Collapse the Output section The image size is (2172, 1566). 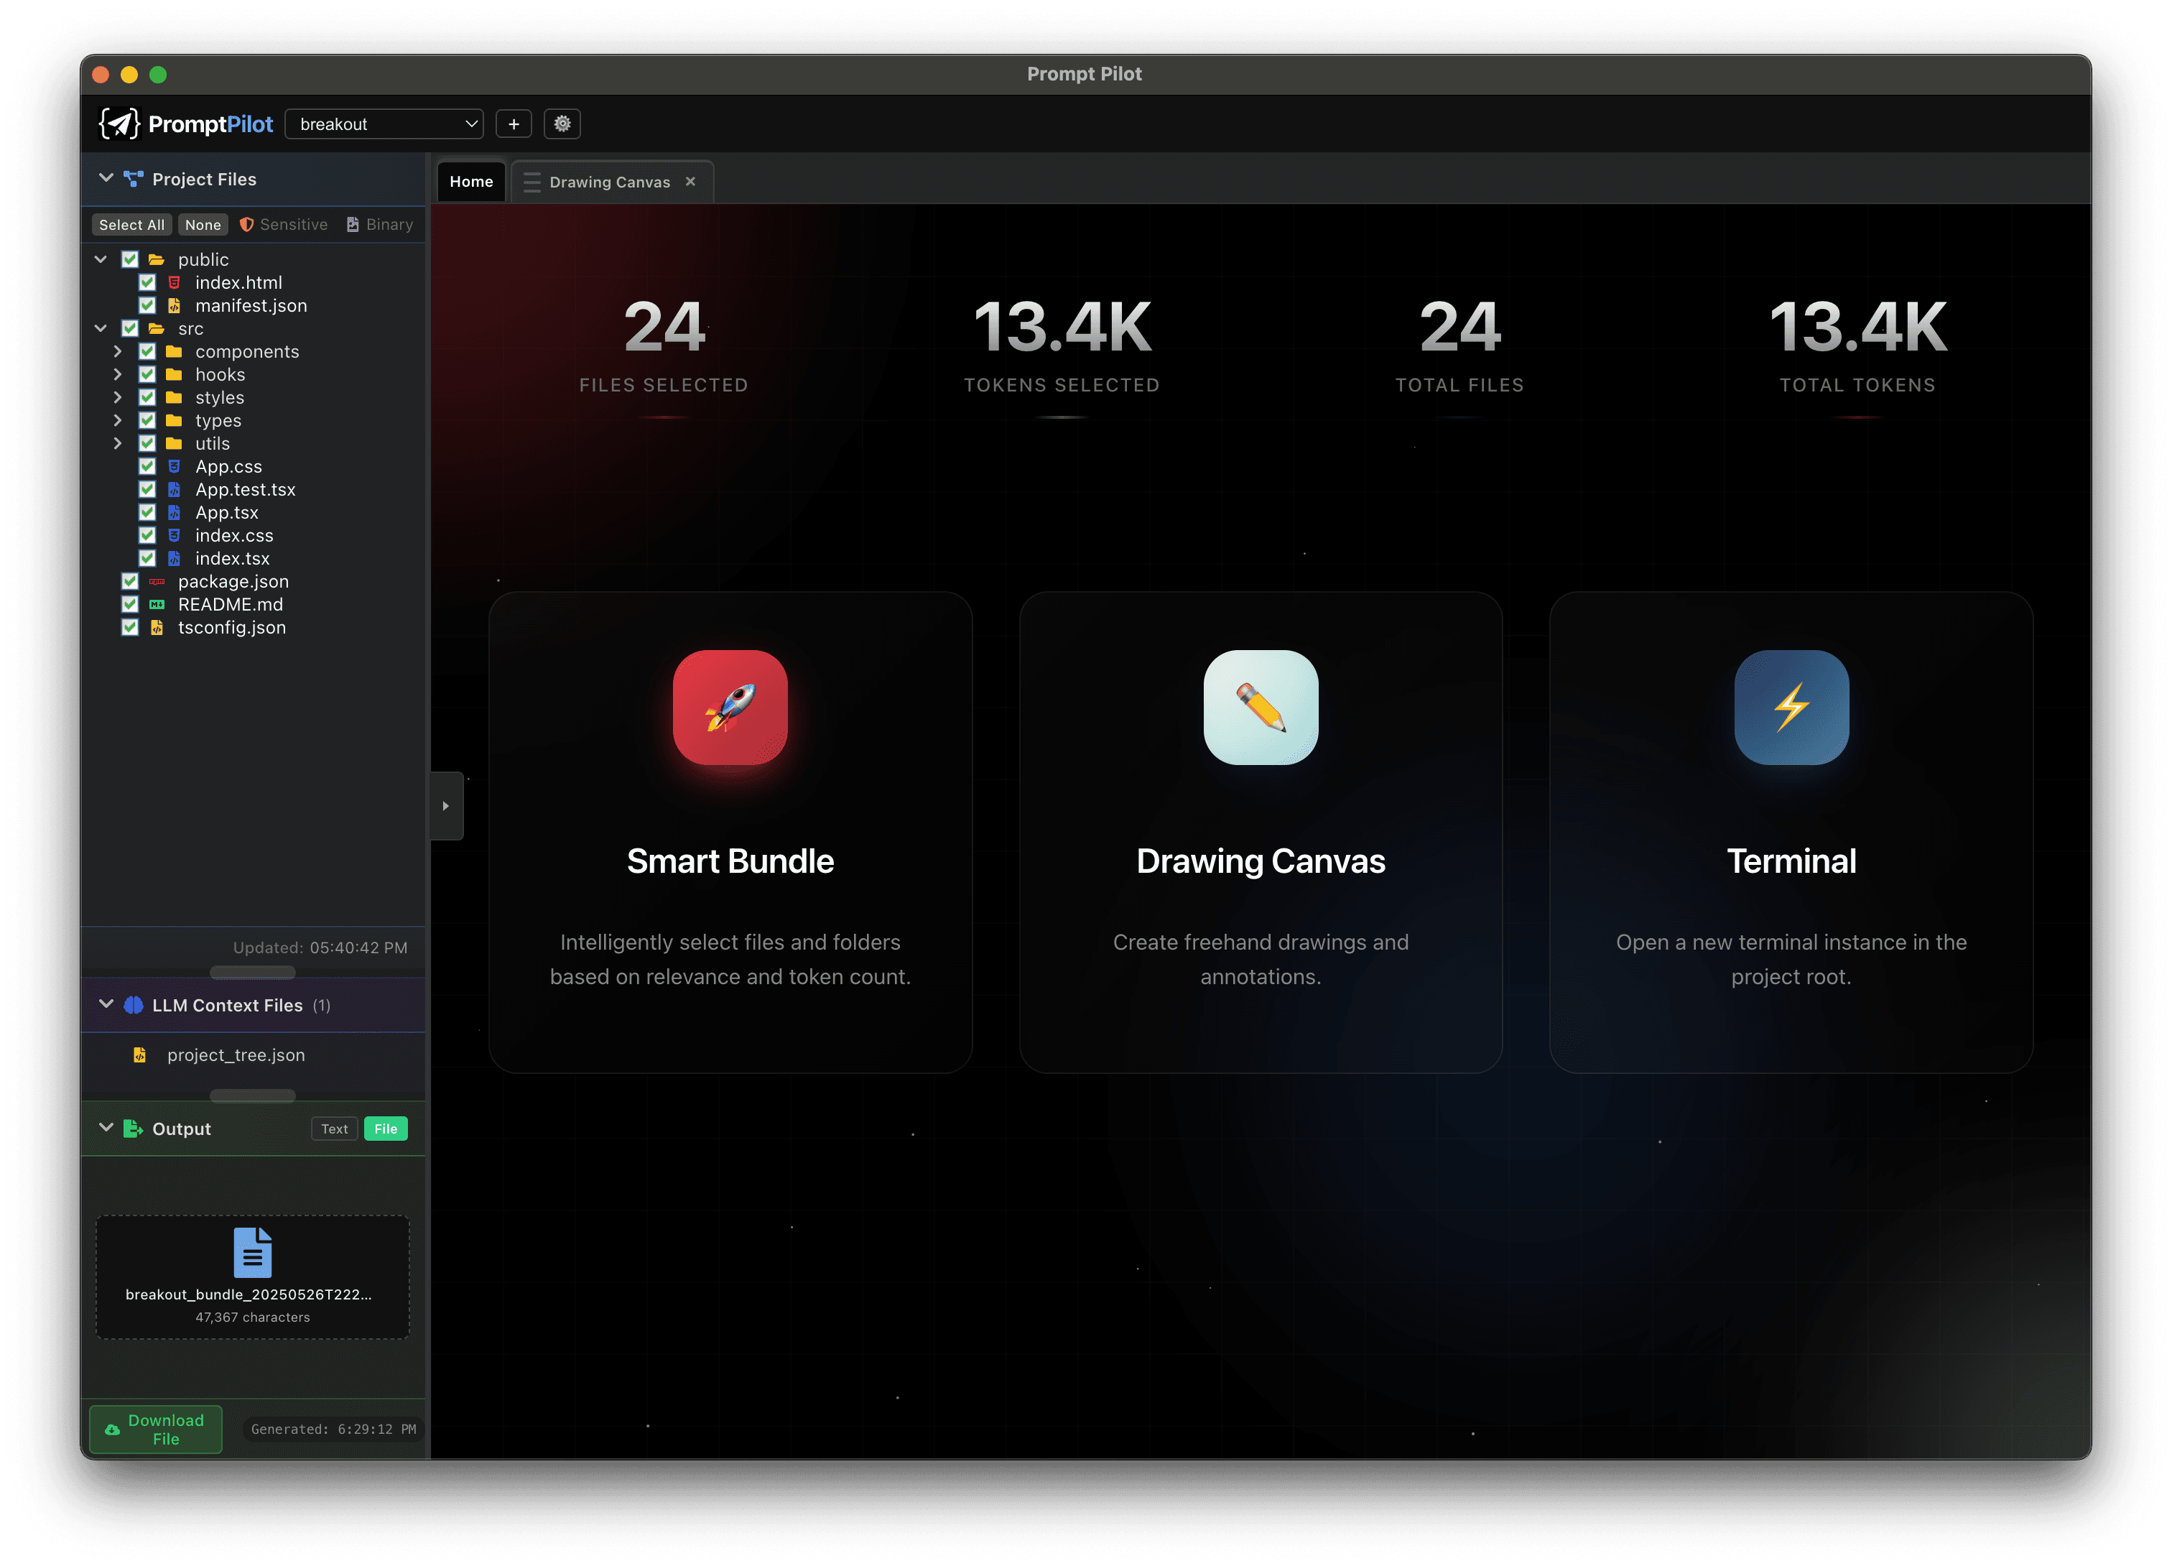coord(106,1127)
